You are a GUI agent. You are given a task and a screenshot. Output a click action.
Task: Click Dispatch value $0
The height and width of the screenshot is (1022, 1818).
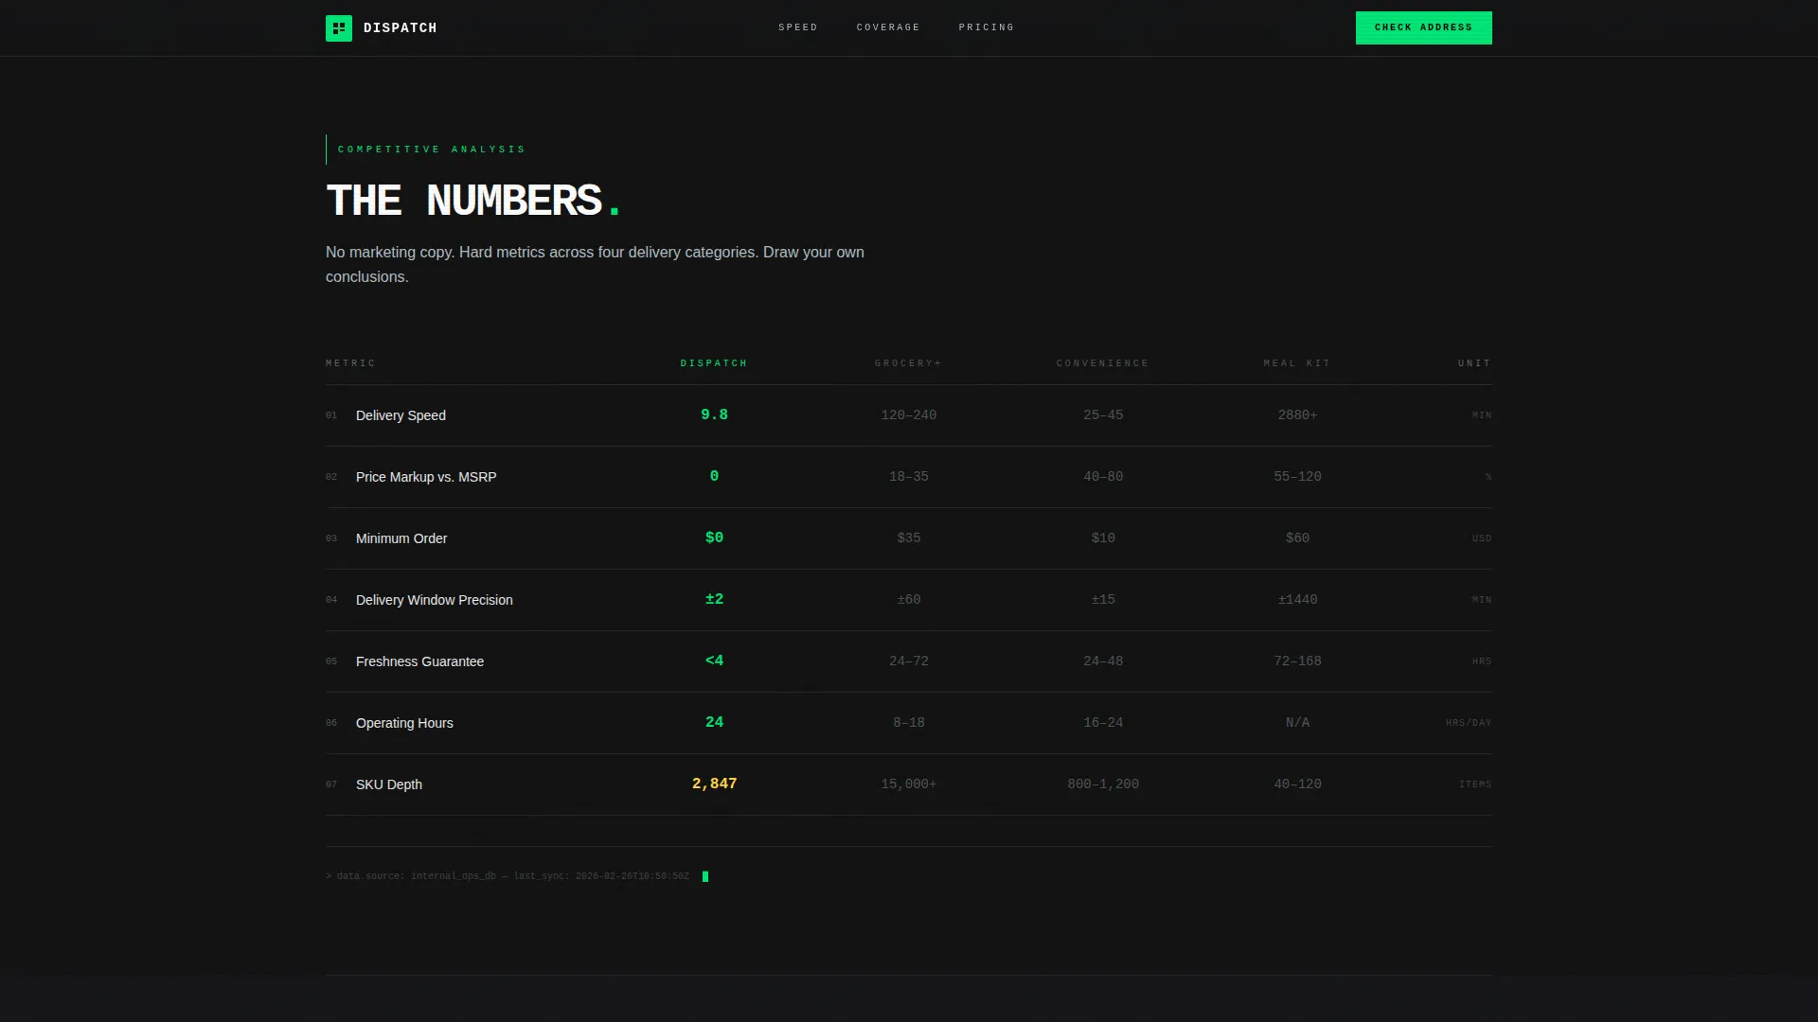pyautogui.click(x=714, y=537)
